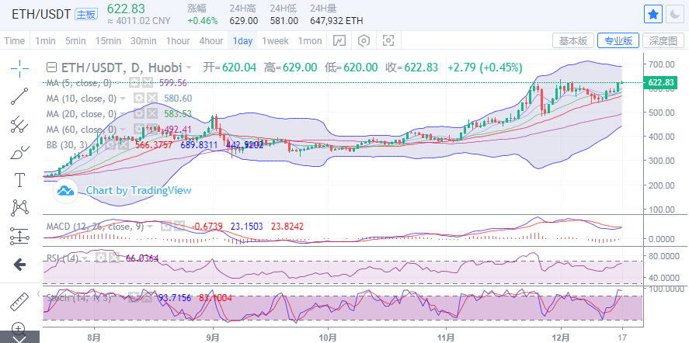Select the crosshair cursor tool
689x343 pixels.
pyautogui.click(x=19, y=68)
